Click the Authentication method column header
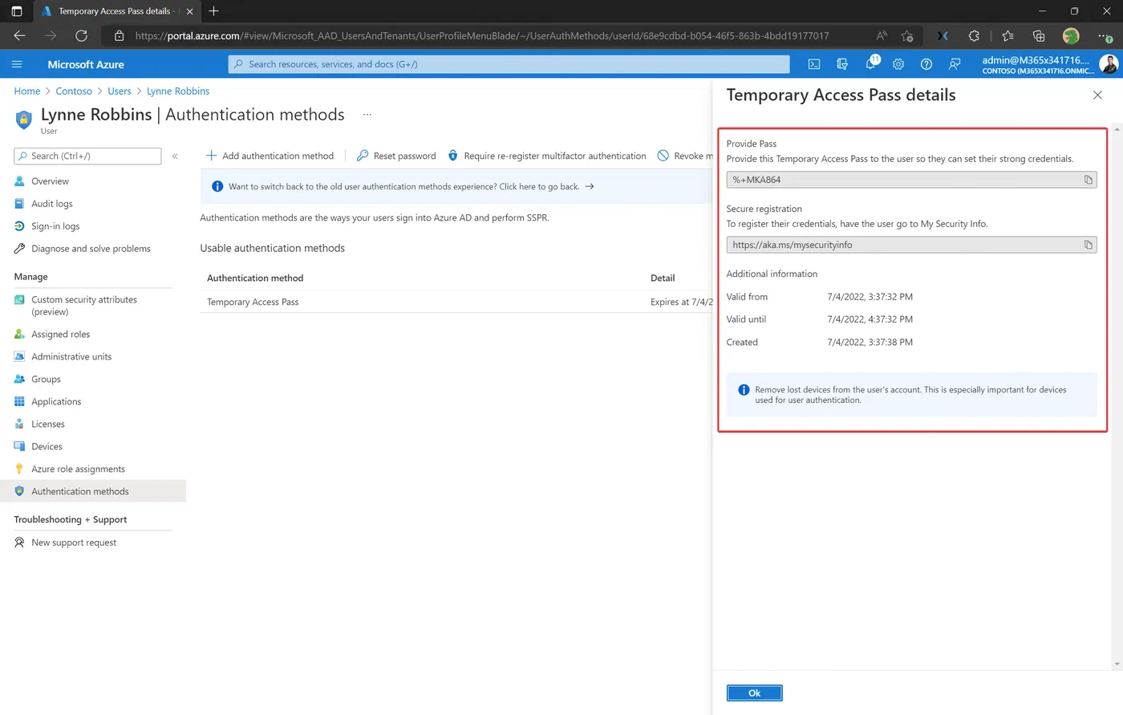The width and height of the screenshot is (1123, 715). coord(255,278)
